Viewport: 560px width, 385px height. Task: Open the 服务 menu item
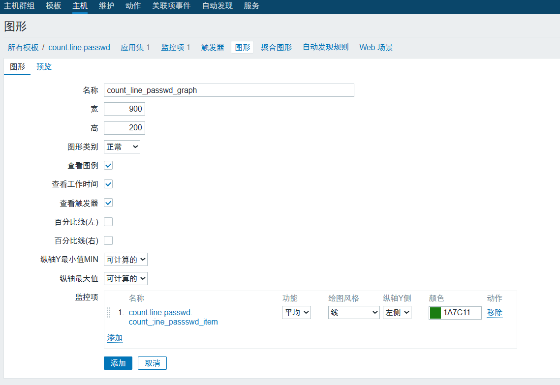[x=251, y=6]
